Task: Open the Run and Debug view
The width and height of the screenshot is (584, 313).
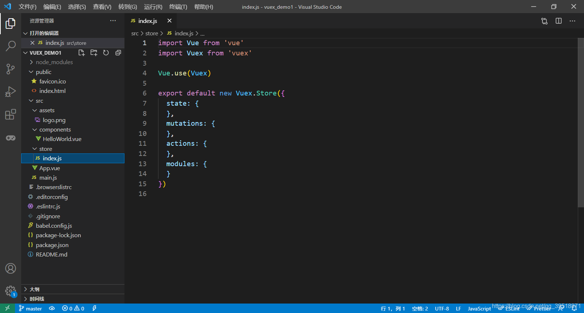Action: tap(11, 91)
